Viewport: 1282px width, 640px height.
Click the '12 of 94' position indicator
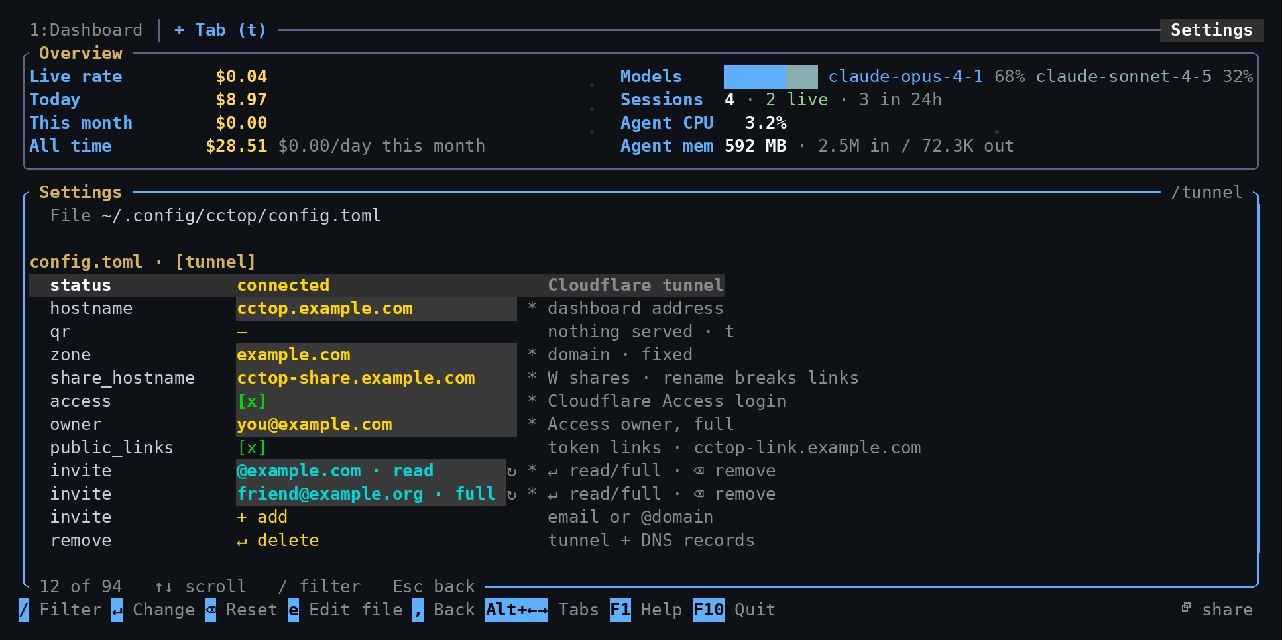tap(81, 587)
